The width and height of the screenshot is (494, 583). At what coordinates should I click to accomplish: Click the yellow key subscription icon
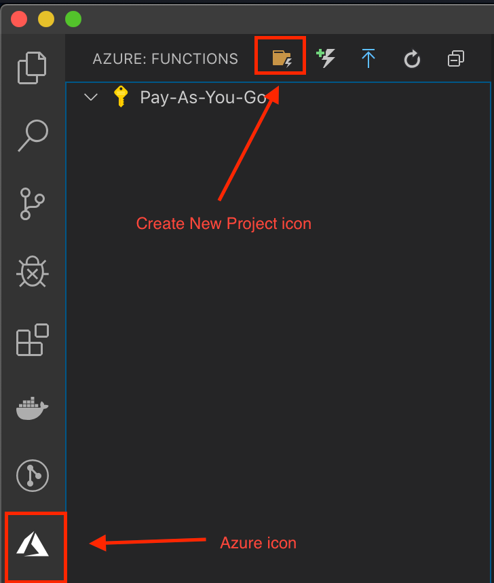coord(121,97)
